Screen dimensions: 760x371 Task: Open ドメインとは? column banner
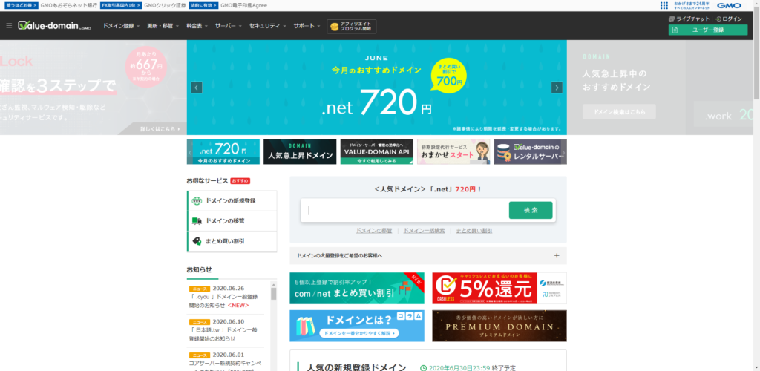[x=357, y=326]
